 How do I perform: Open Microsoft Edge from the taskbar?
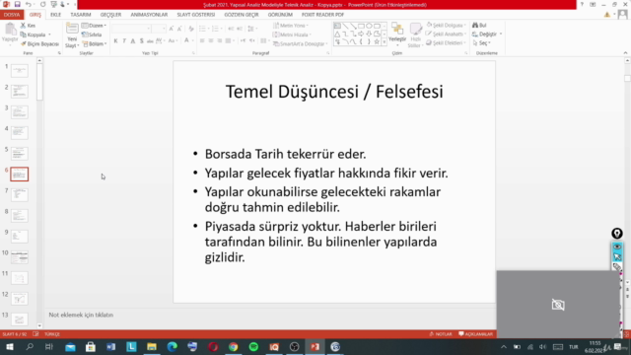[x=172, y=346]
